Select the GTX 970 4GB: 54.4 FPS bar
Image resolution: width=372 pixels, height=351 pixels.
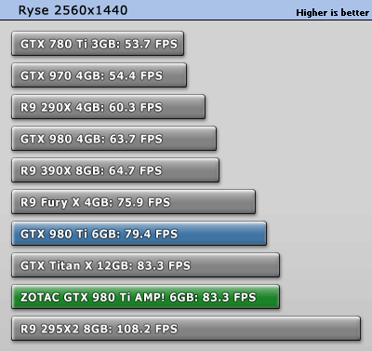pyautogui.click(x=99, y=75)
